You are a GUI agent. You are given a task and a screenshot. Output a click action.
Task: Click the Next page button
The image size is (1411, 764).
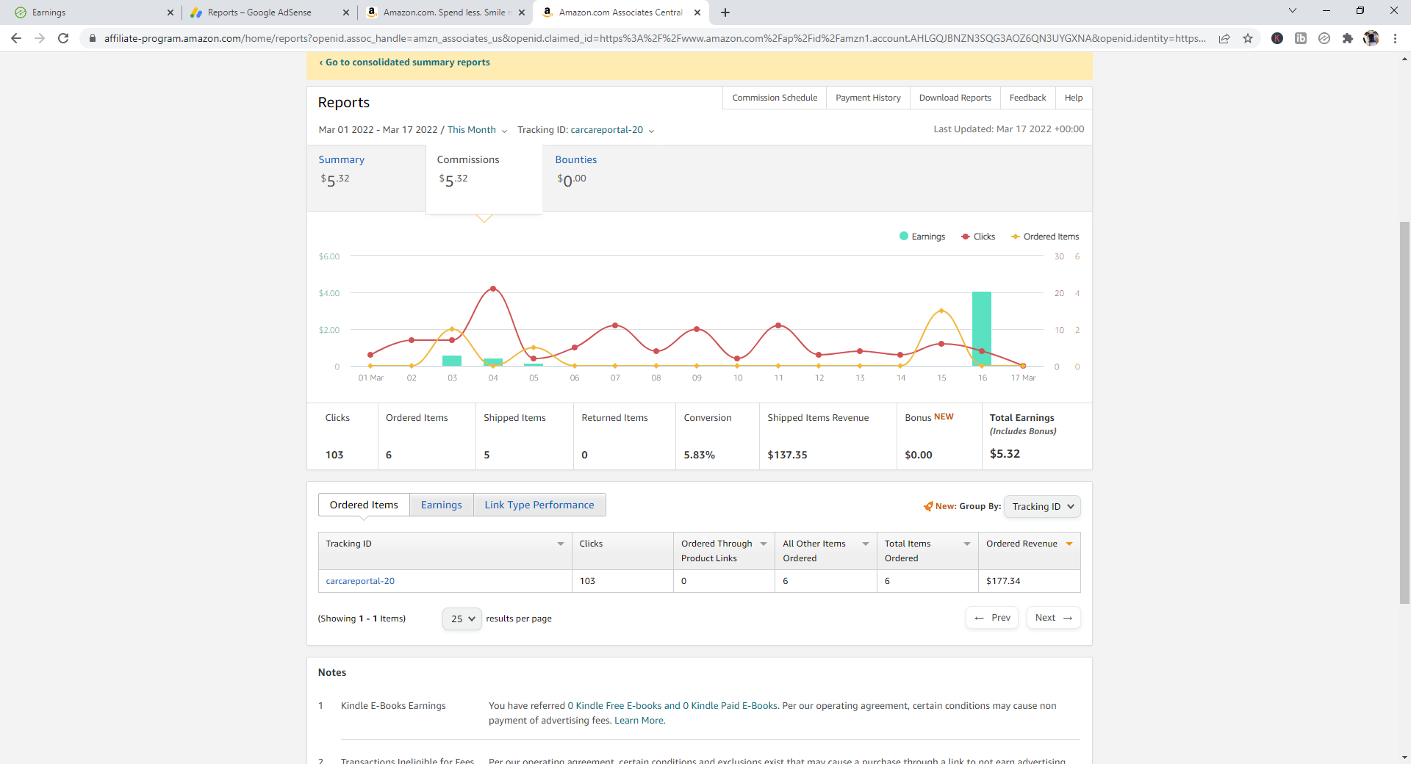[x=1054, y=618]
